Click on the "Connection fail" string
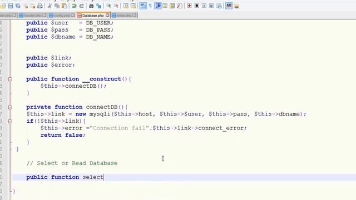 (x=119, y=128)
